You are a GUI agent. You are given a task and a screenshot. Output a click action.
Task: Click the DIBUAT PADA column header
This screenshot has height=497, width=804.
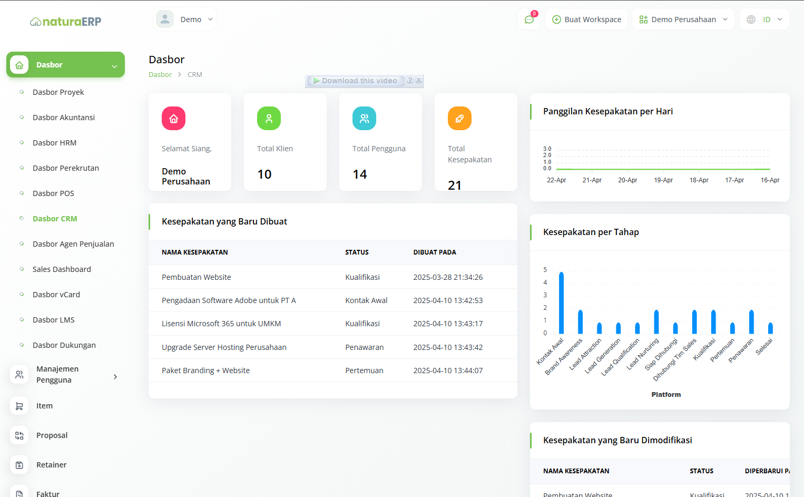pos(435,252)
